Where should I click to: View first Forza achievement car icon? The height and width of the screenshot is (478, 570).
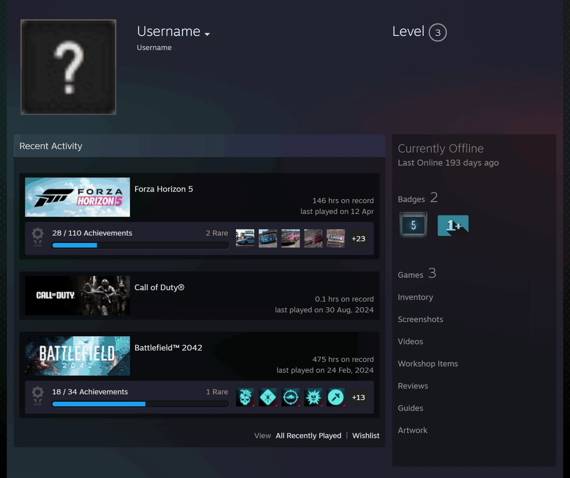[x=245, y=238]
